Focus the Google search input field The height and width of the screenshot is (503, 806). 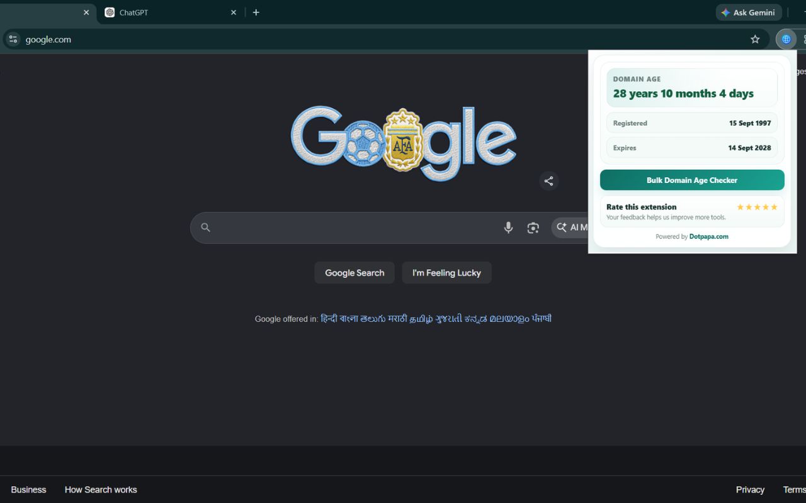tap(353, 228)
